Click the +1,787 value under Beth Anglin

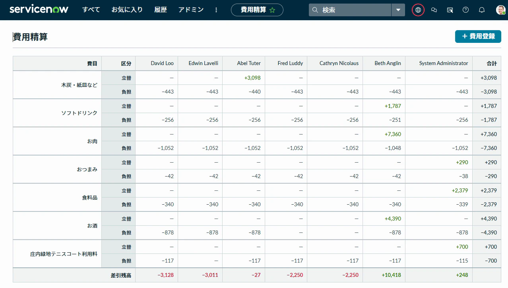click(393, 106)
